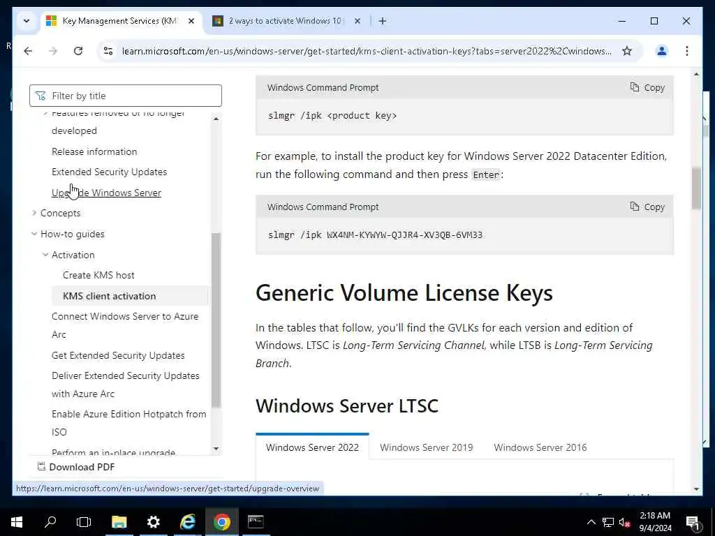This screenshot has height=536, width=715.
Task: Select the Windows Server 2022 tab
Action: pos(312,447)
